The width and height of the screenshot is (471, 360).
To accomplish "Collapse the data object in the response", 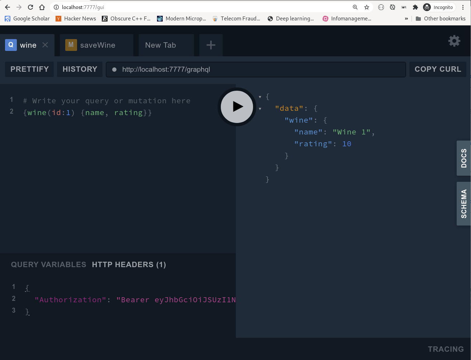I will pos(260,108).
